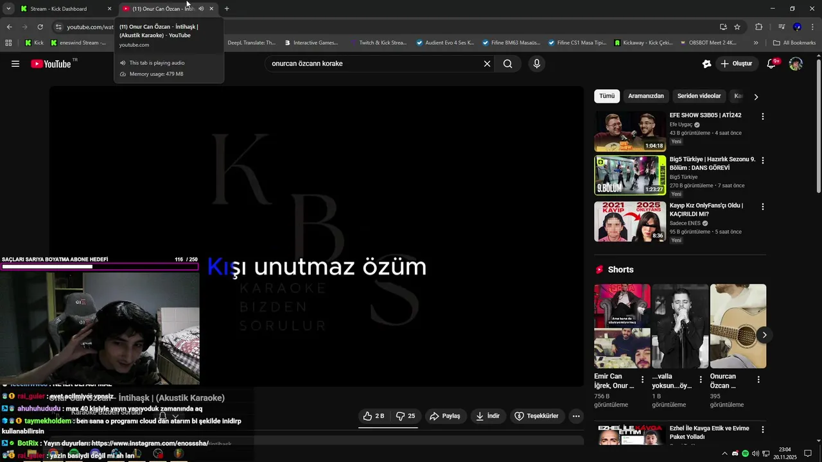This screenshot has height=462, width=822.
Task: Open Chrome media controls icon in toolbar
Action: click(x=782, y=27)
